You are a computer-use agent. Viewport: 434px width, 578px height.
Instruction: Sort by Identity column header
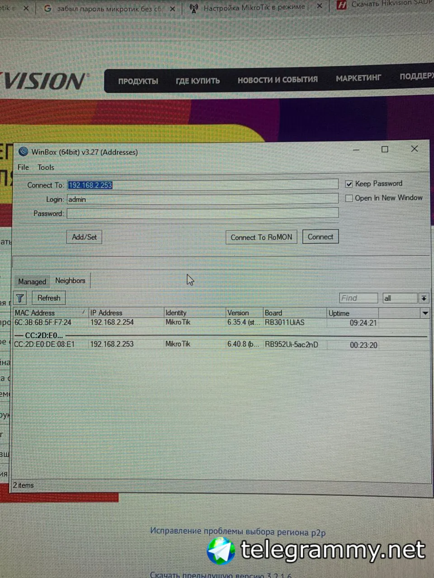pos(194,312)
